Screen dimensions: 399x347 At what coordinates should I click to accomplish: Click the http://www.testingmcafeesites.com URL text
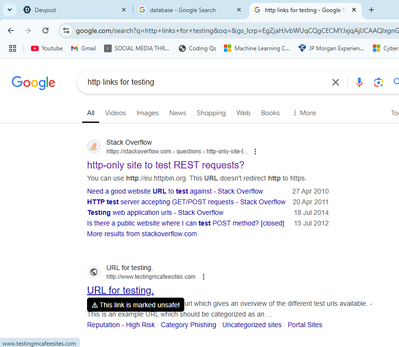click(151, 277)
